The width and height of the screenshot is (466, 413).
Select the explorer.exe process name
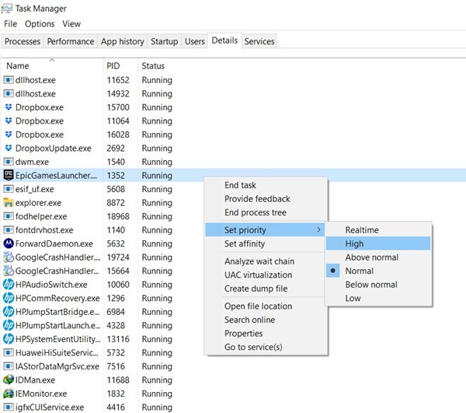38,203
